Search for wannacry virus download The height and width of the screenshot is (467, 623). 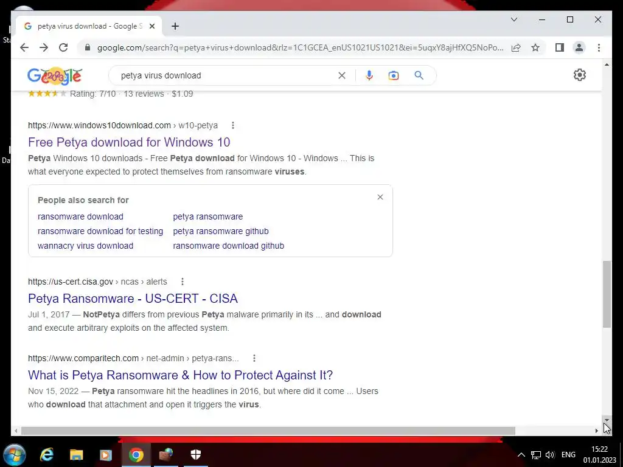(85, 246)
